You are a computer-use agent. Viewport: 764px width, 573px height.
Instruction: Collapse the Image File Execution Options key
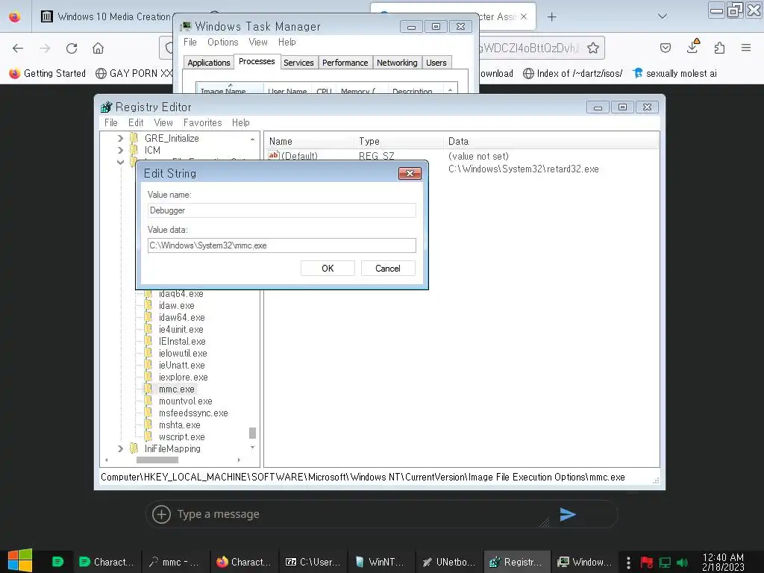click(x=120, y=162)
